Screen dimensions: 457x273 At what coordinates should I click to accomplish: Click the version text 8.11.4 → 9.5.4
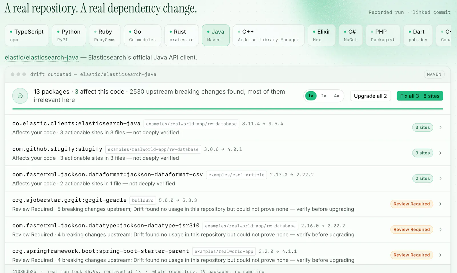pos(263,124)
